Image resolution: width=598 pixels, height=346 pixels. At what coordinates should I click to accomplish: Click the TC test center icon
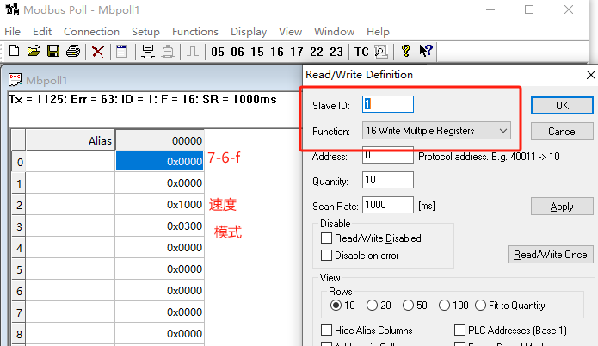click(361, 52)
